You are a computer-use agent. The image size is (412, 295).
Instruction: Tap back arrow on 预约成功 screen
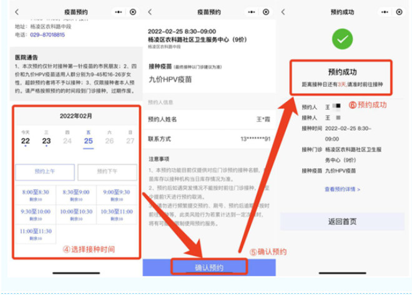coord(284,12)
